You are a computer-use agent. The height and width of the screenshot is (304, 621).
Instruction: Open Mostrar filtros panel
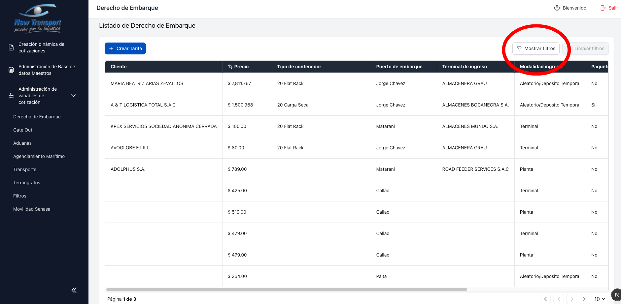[x=536, y=48]
